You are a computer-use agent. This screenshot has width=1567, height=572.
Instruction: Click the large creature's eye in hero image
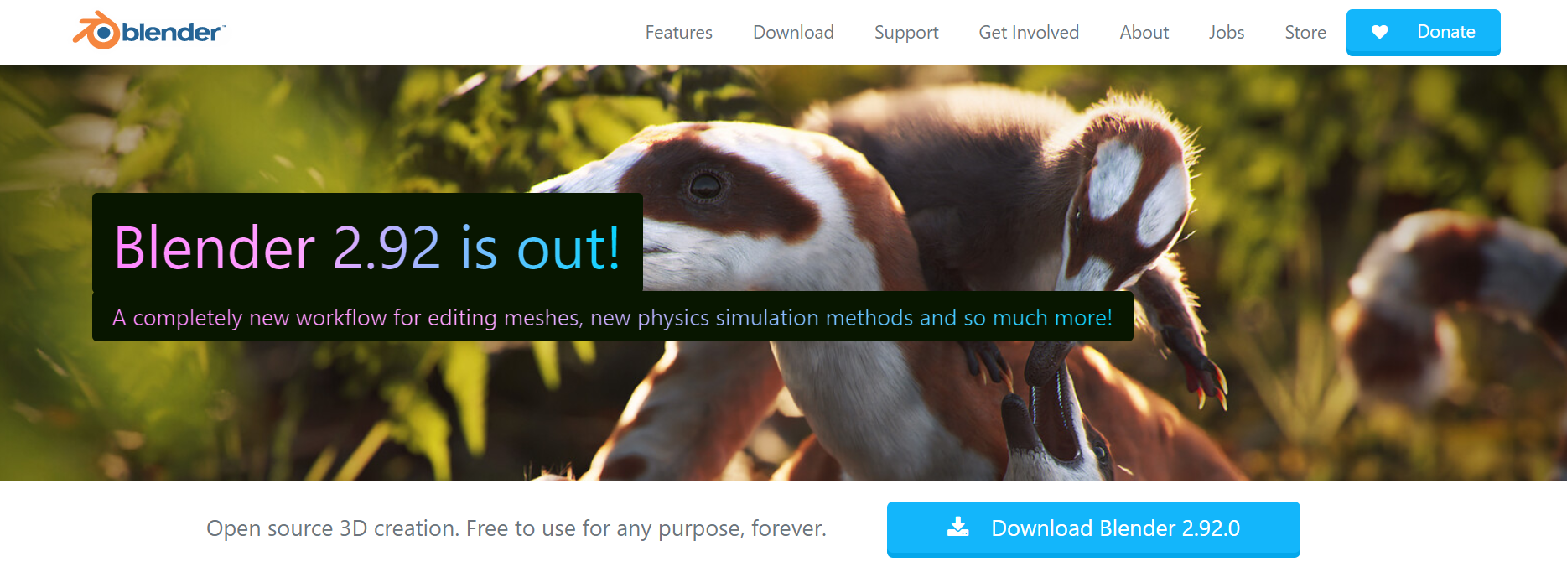point(704,185)
